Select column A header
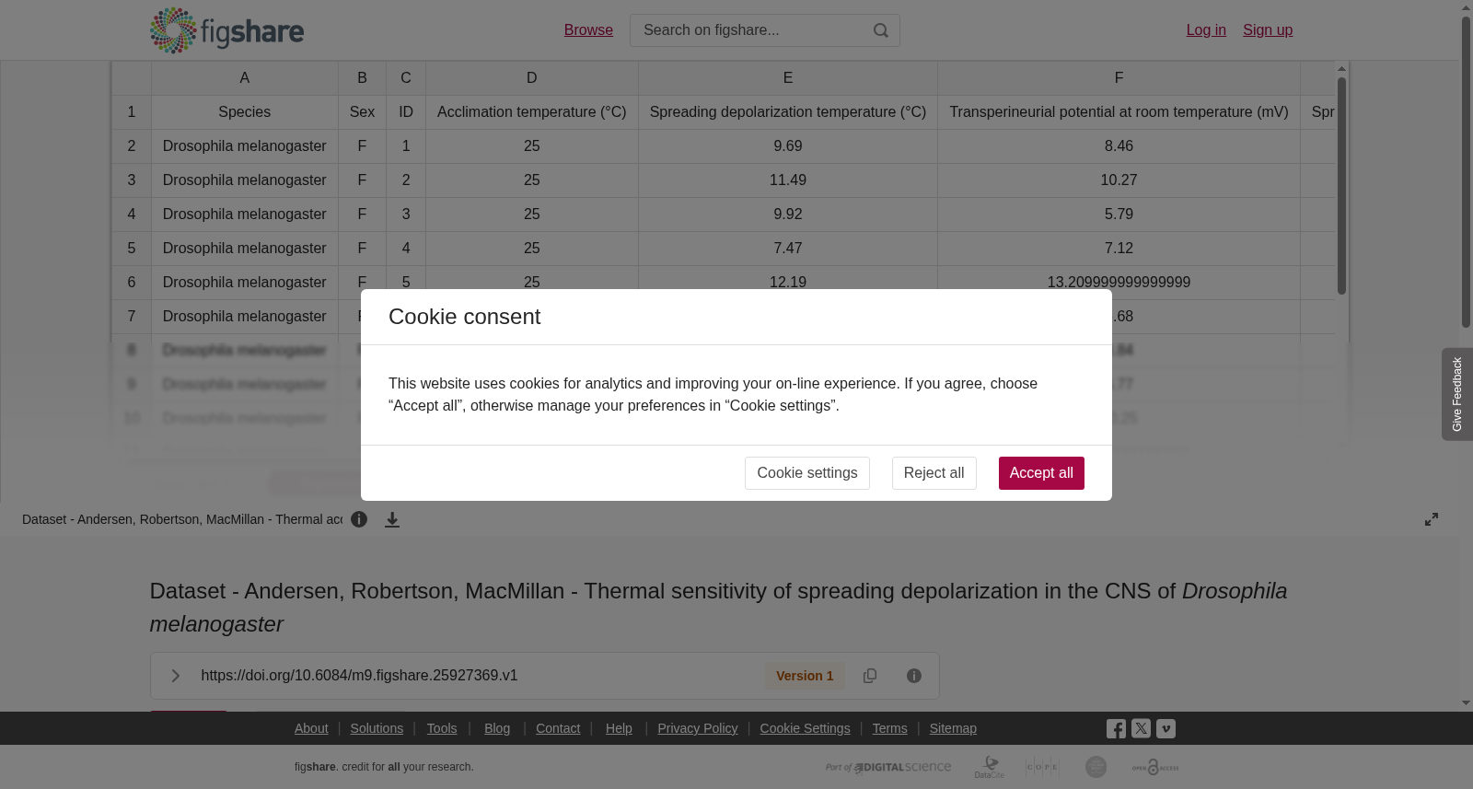This screenshot has width=1473, height=789. click(x=245, y=78)
